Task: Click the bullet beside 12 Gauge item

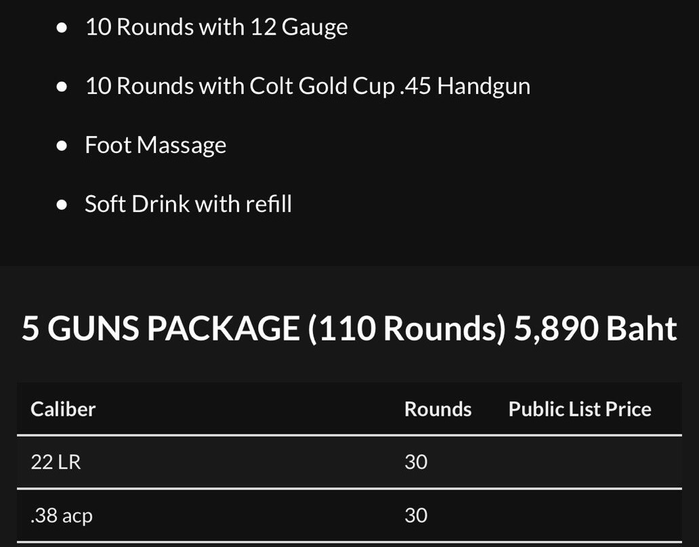Action: (62, 28)
